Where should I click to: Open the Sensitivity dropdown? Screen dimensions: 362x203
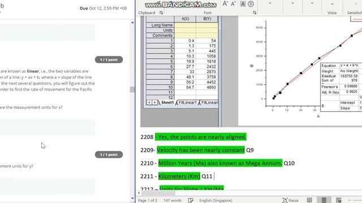click(356, 4)
